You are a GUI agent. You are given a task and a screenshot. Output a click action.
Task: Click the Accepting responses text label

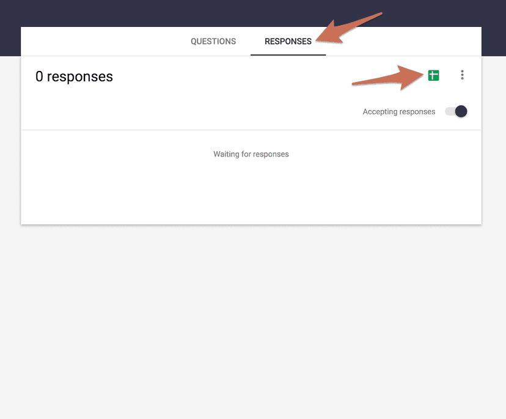pyautogui.click(x=398, y=111)
